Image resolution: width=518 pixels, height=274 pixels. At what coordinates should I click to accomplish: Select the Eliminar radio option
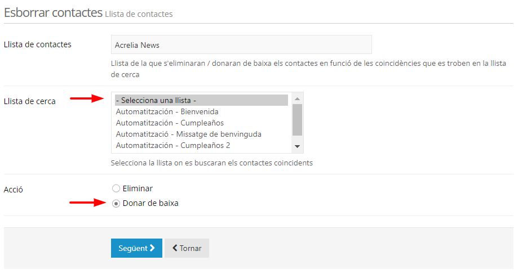tap(116, 188)
